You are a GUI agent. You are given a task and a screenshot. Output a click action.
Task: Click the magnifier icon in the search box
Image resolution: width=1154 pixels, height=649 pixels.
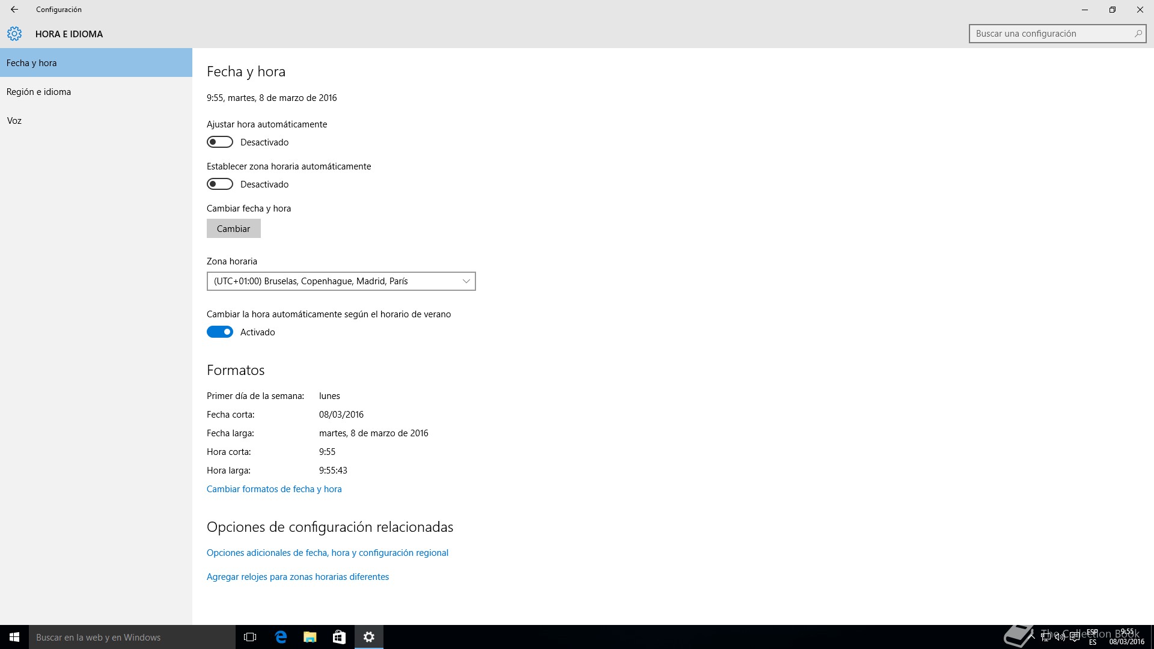click(x=1138, y=34)
